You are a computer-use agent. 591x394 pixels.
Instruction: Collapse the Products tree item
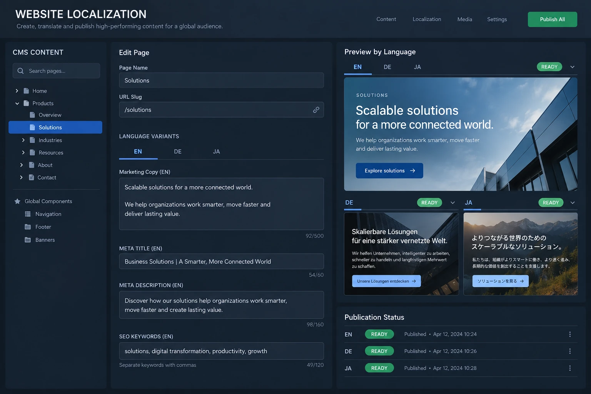click(x=17, y=104)
